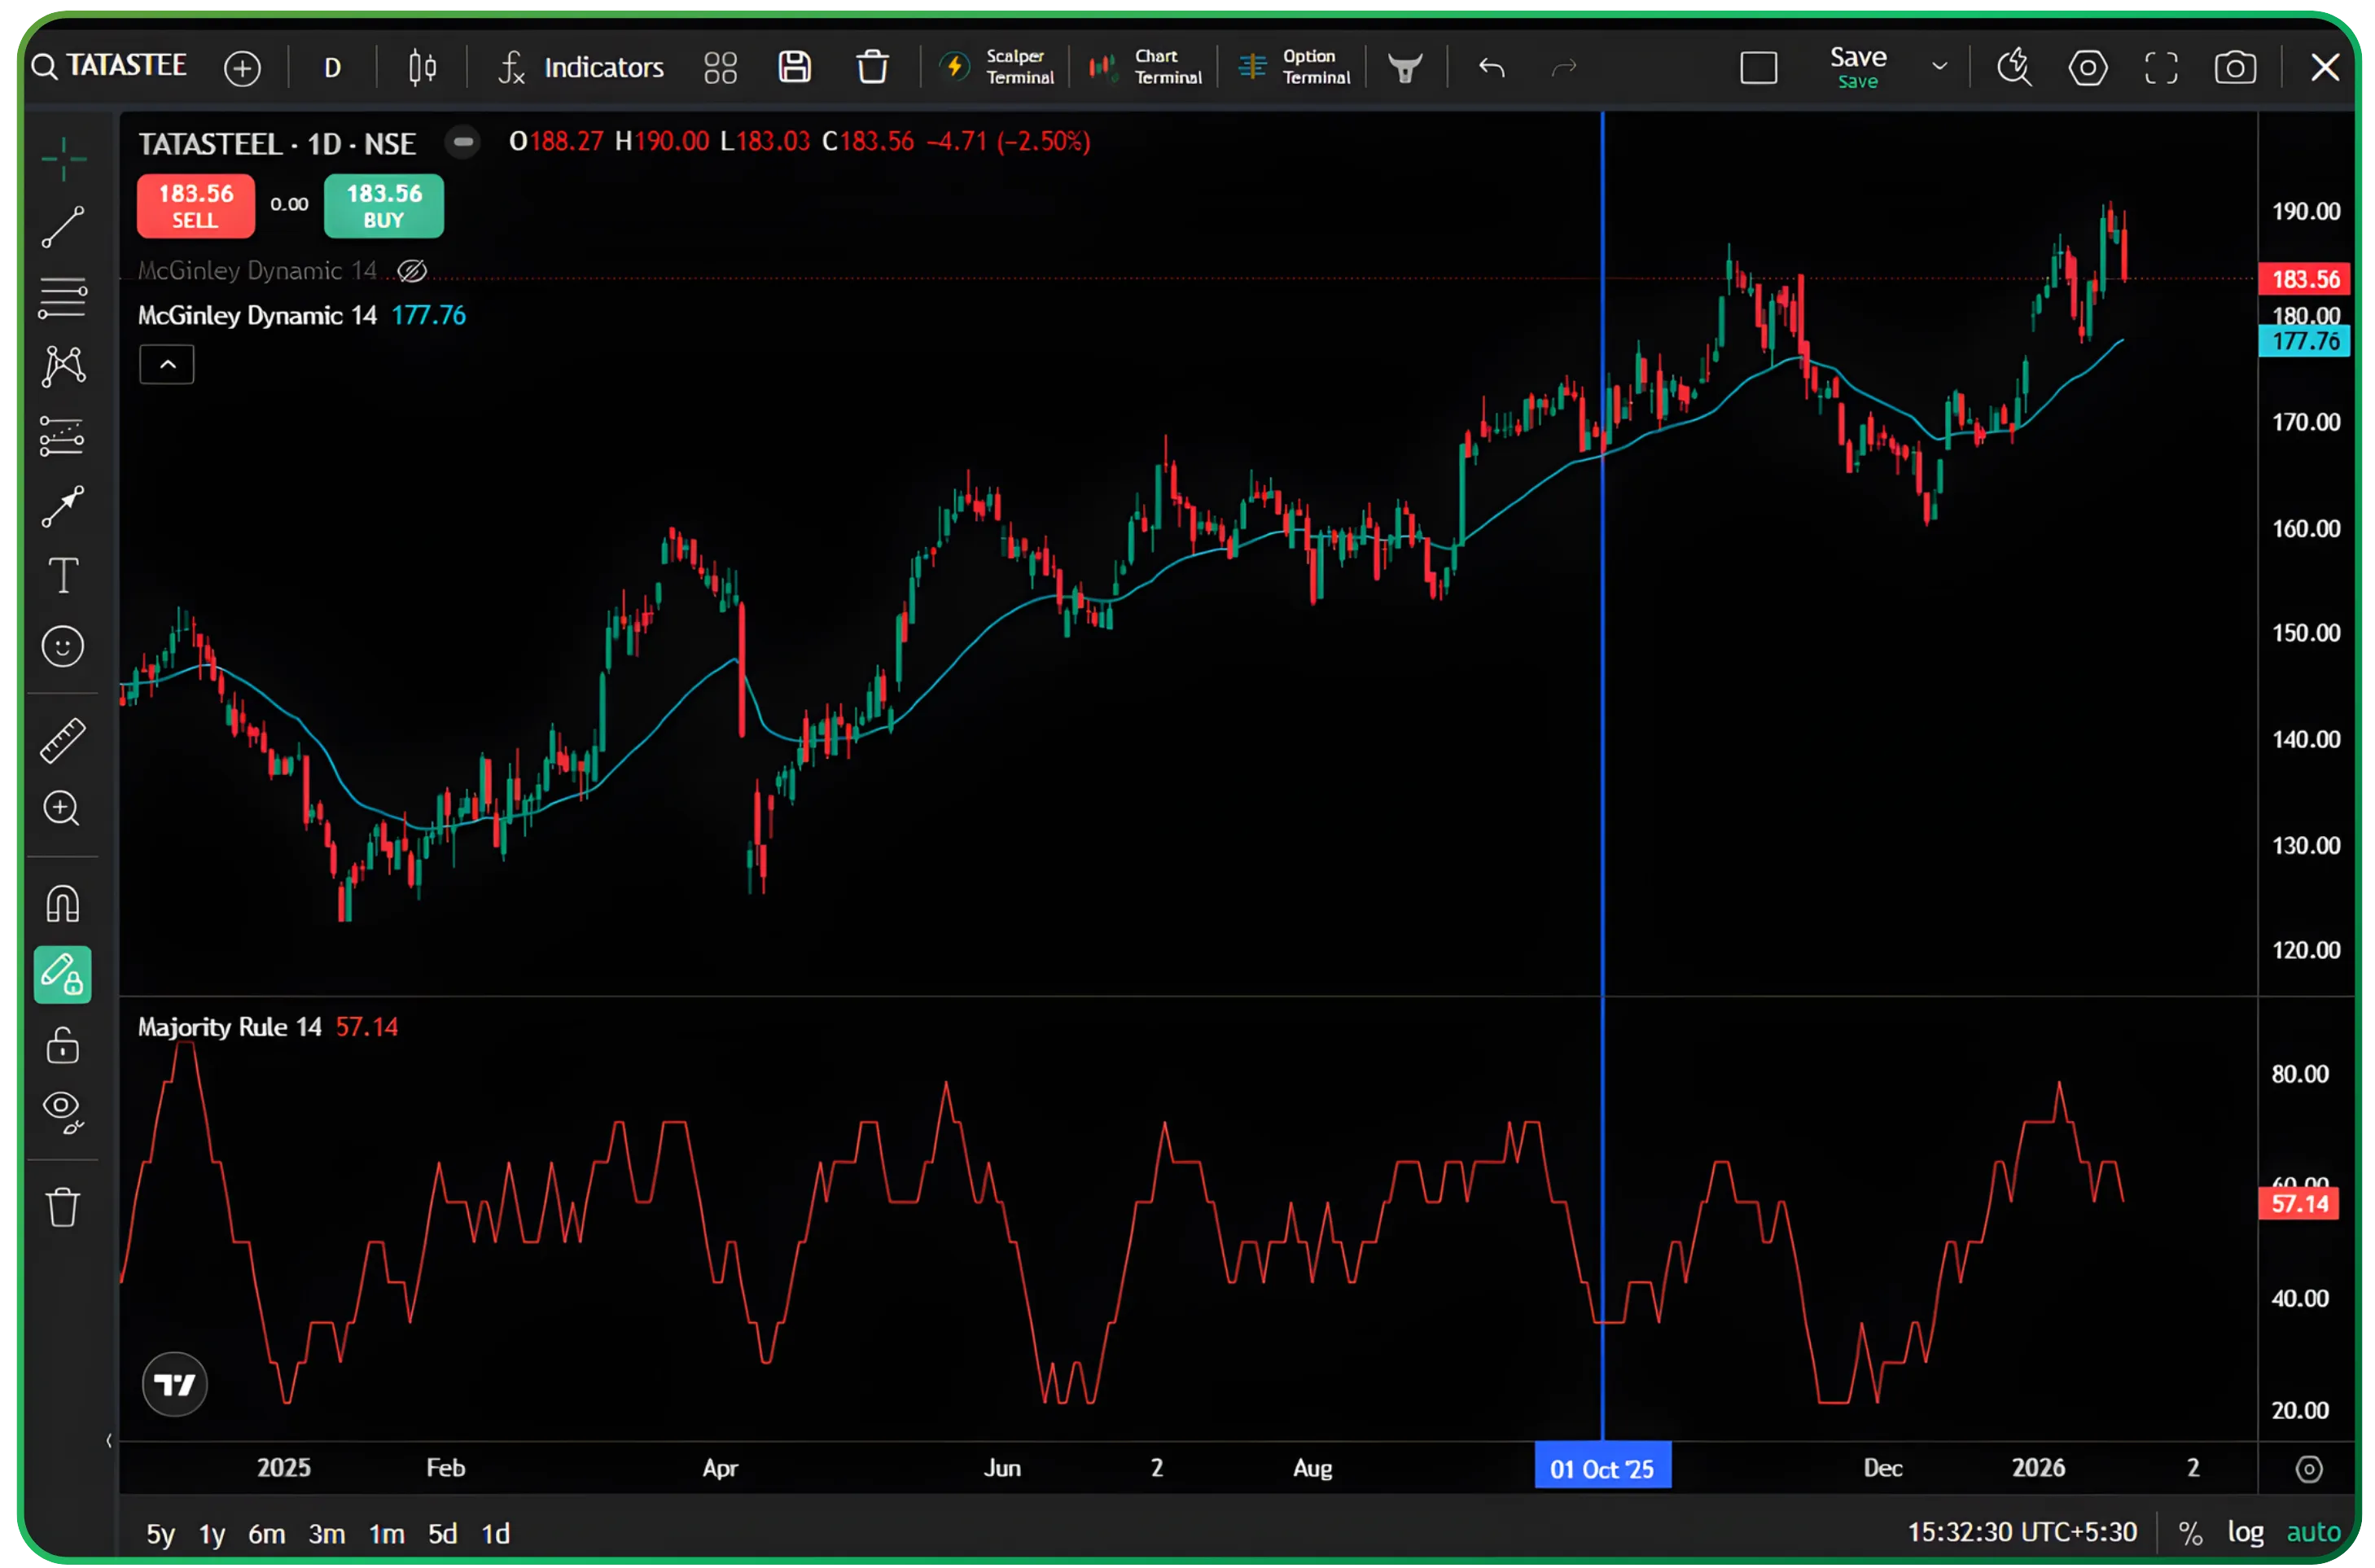2375x1568 pixels.
Task: Click the add symbol plus icon
Action: click(242, 68)
